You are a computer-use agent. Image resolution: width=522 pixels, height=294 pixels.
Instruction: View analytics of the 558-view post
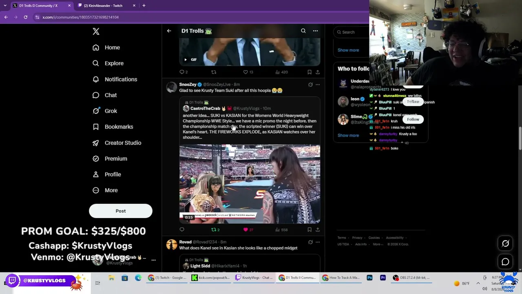pyautogui.click(x=281, y=229)
